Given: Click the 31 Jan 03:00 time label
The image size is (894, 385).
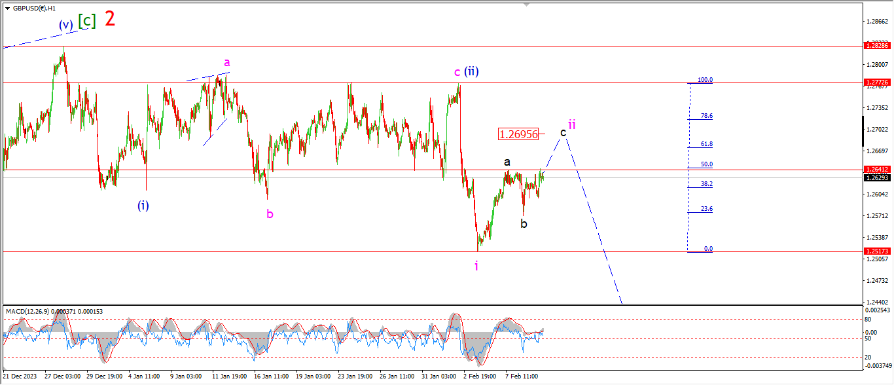Looking at the screenshot, I should (x=438, y=376).
